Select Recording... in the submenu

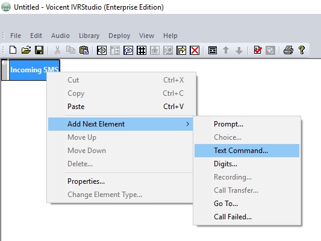pyautogui.click(x=247, y=177)
